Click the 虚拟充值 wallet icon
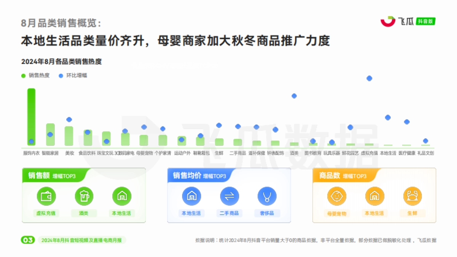Viewport: 457px width, 257px height. 46,195
